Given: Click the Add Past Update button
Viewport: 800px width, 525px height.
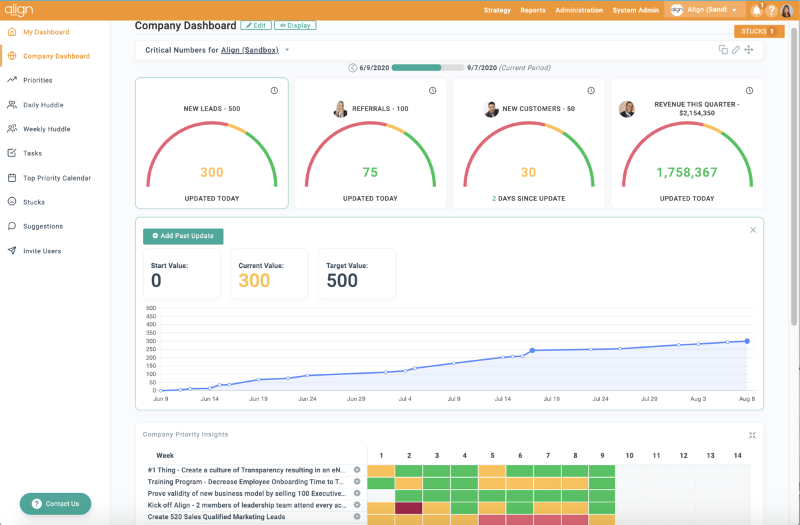Looking at the screenshot, I should [183, 236].
